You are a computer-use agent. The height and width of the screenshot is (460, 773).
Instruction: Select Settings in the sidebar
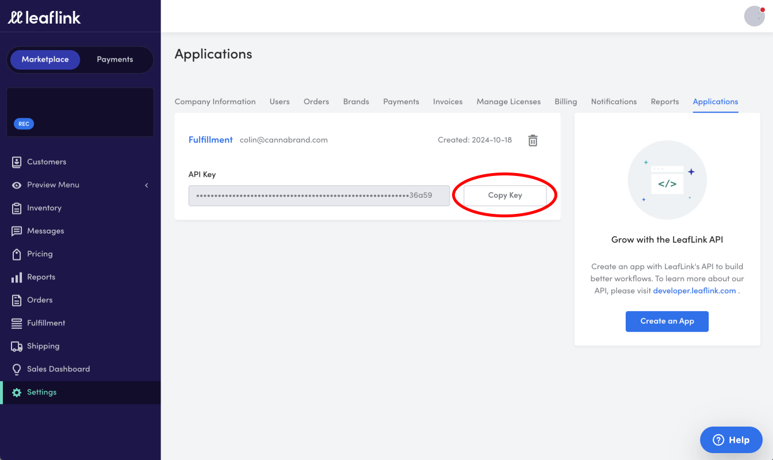point(80,392)
